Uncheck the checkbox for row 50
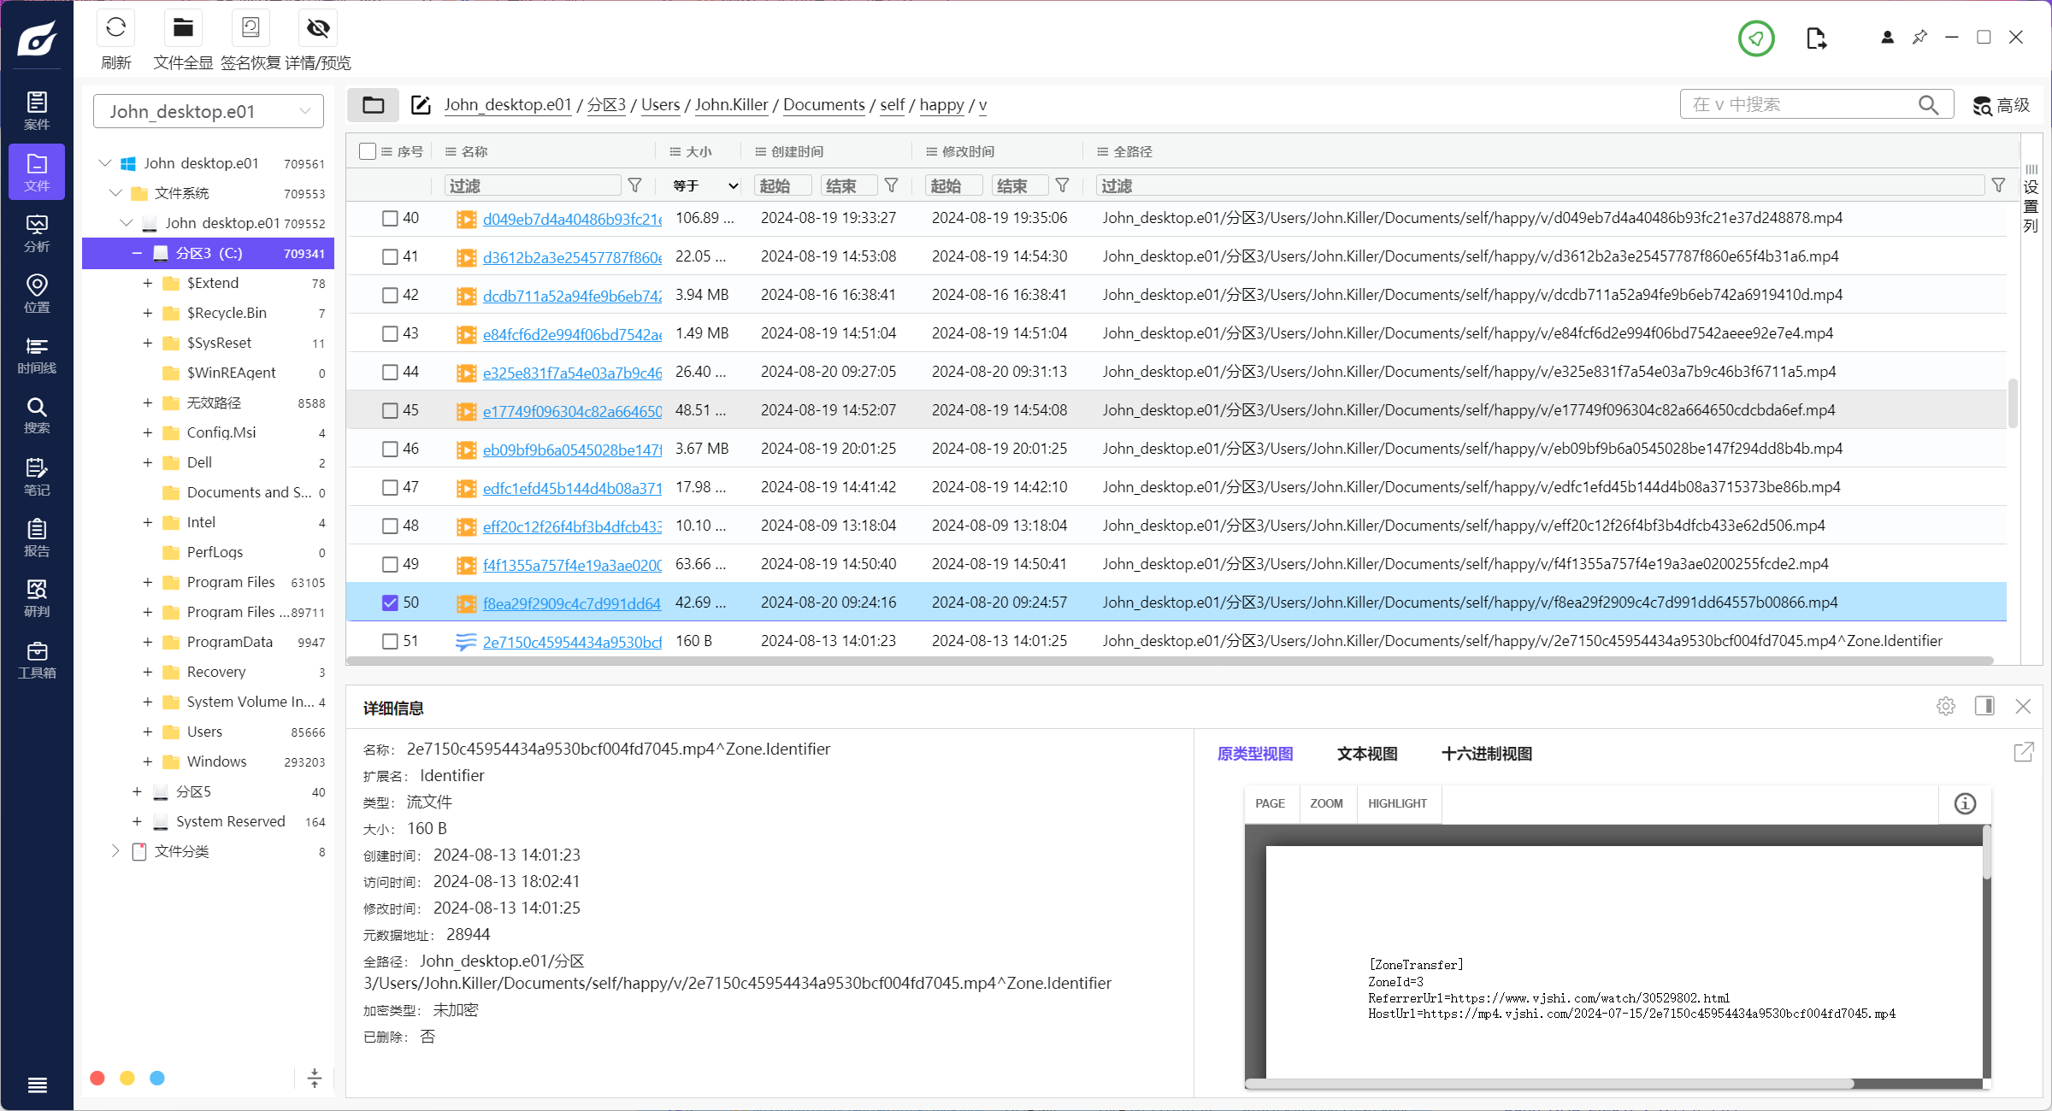This screenshot has height=1111, width=2052. click(390, 603)
